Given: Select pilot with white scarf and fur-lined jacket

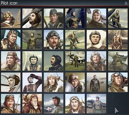Looking at the screenshot, I should pos(32,104).
